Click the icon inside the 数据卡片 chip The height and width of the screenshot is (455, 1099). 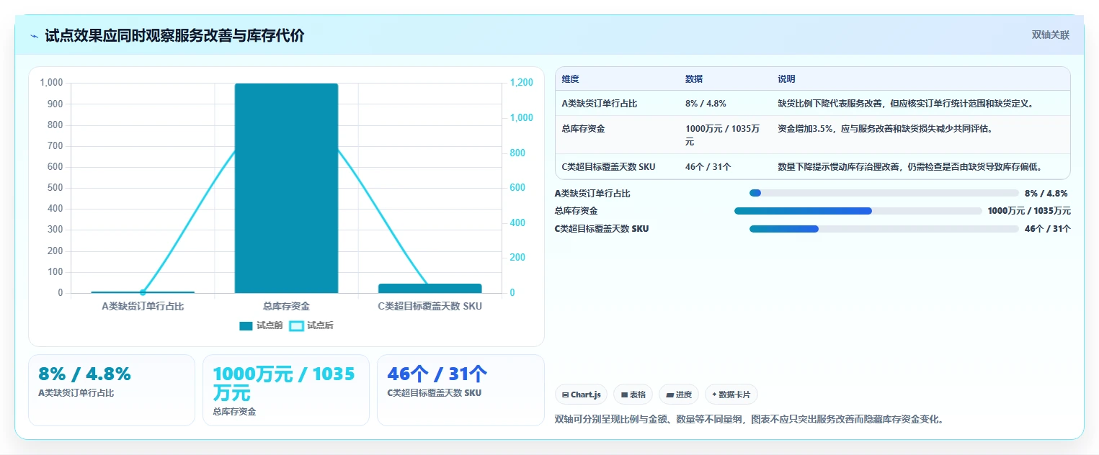pos(714,395)
